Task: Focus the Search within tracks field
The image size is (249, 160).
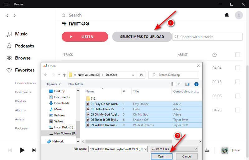Action: pyautogui.click(x=207, y=37)
